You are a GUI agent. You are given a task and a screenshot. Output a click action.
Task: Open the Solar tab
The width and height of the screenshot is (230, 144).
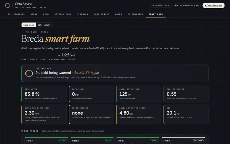pyautogui.click(x=34, y=14)
